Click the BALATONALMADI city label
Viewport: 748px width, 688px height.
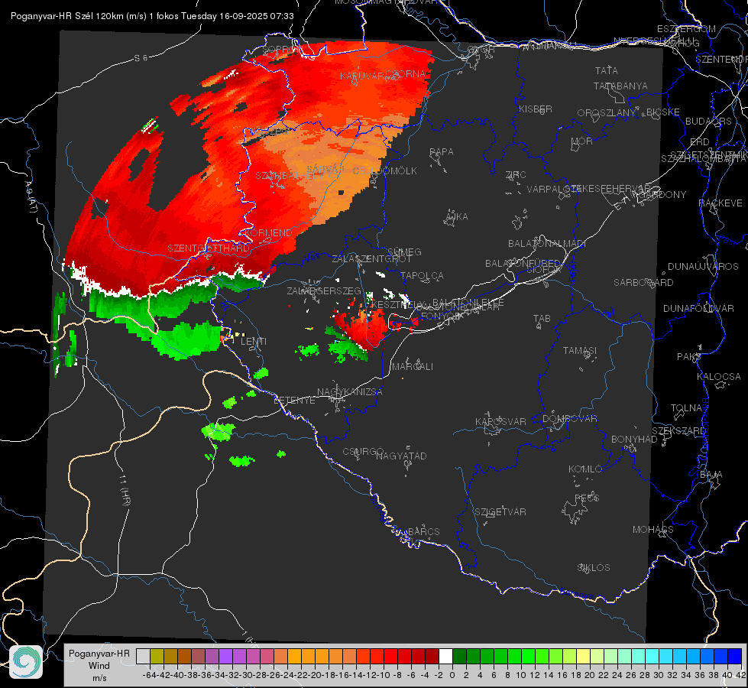[x=547, y=244]
